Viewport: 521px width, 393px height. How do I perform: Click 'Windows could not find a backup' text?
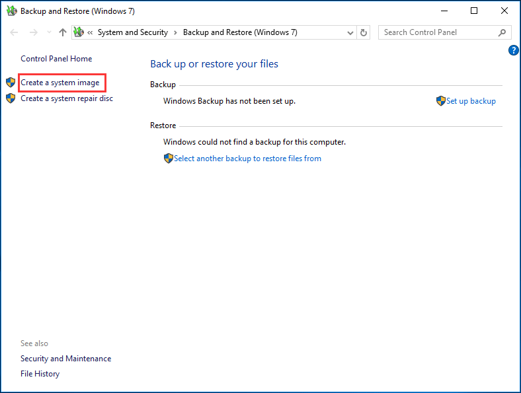click(255, 142)
